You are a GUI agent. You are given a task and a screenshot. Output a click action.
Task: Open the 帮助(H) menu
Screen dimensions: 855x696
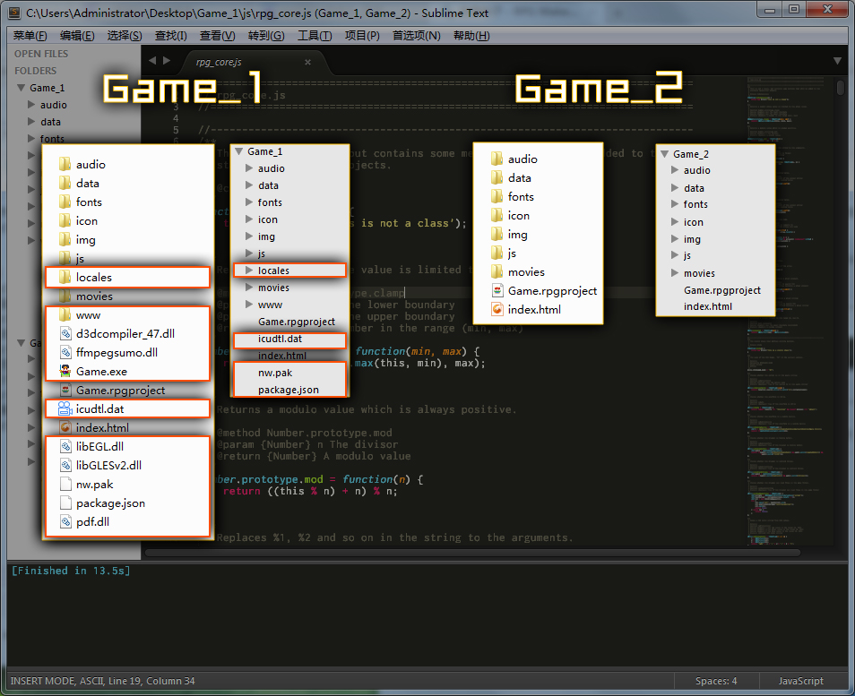point(471,36)
